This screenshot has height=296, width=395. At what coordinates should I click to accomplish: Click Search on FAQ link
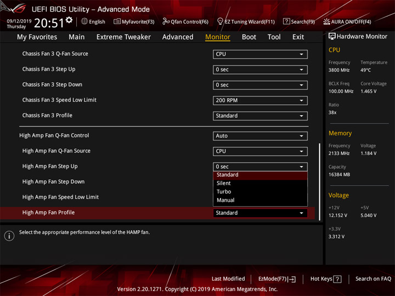[373, 279]
